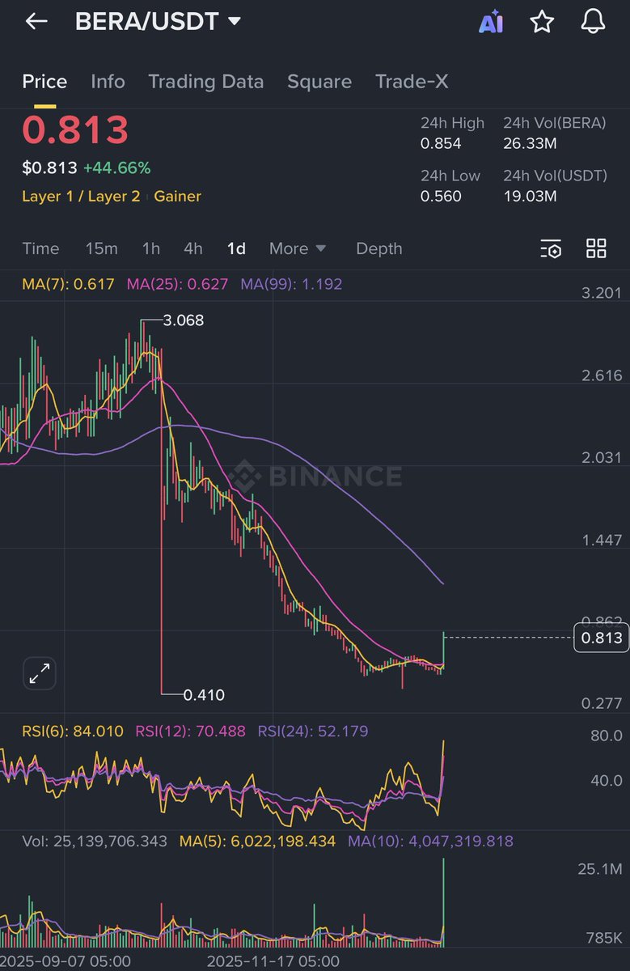Select the 15m interval
Image resolution: width=630 pixels, height=971 pixels.
tap(101, 248)
